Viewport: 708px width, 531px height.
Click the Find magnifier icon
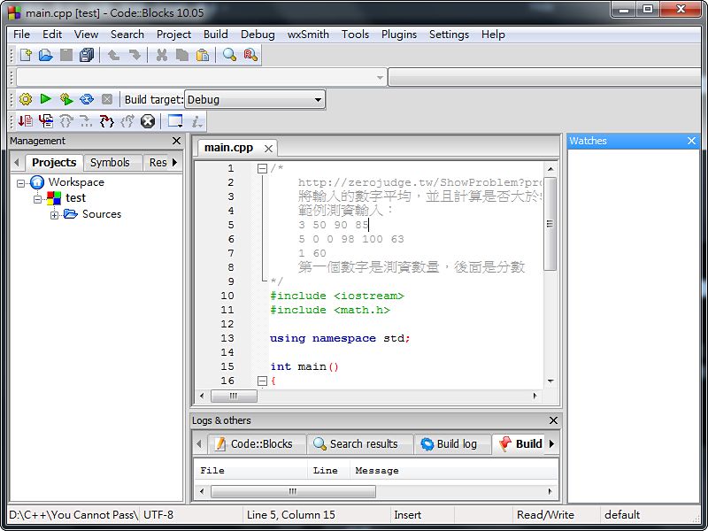coord(230,55)
